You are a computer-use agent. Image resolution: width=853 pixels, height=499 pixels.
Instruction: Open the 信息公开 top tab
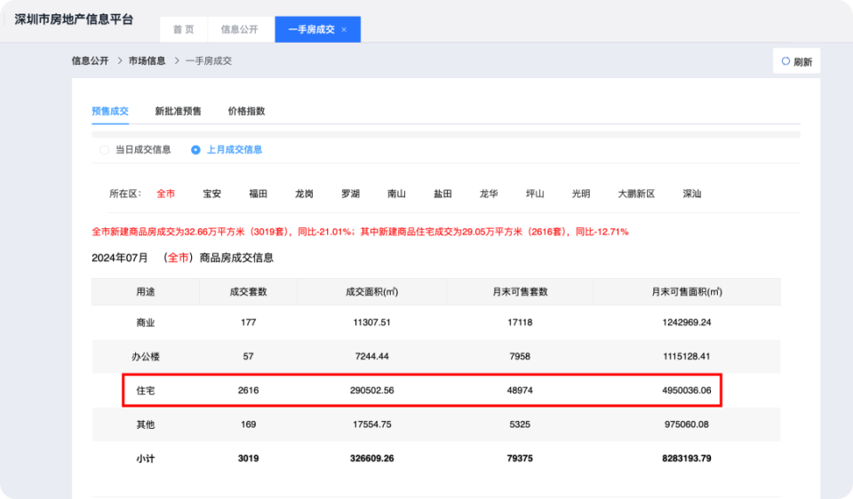click(x=239, y=29)
